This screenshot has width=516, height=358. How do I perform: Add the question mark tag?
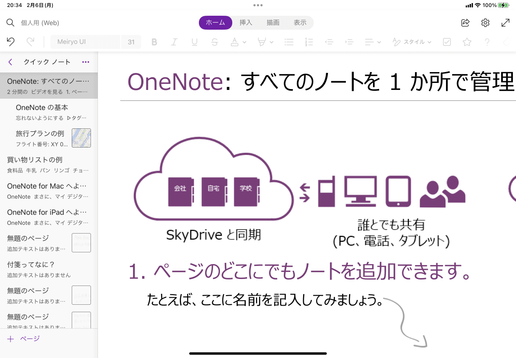click(x=487, y=42)
